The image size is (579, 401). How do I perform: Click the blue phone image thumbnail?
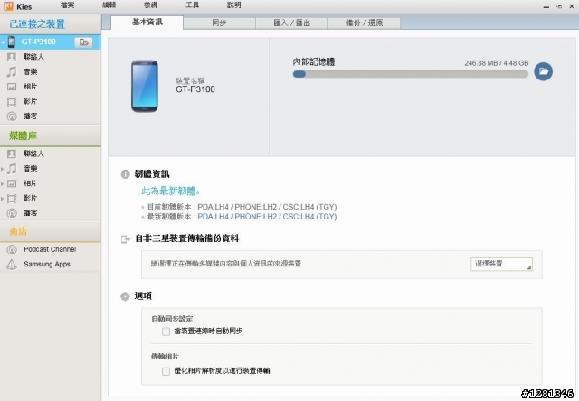pyautogui.click(x=145, y=86)
